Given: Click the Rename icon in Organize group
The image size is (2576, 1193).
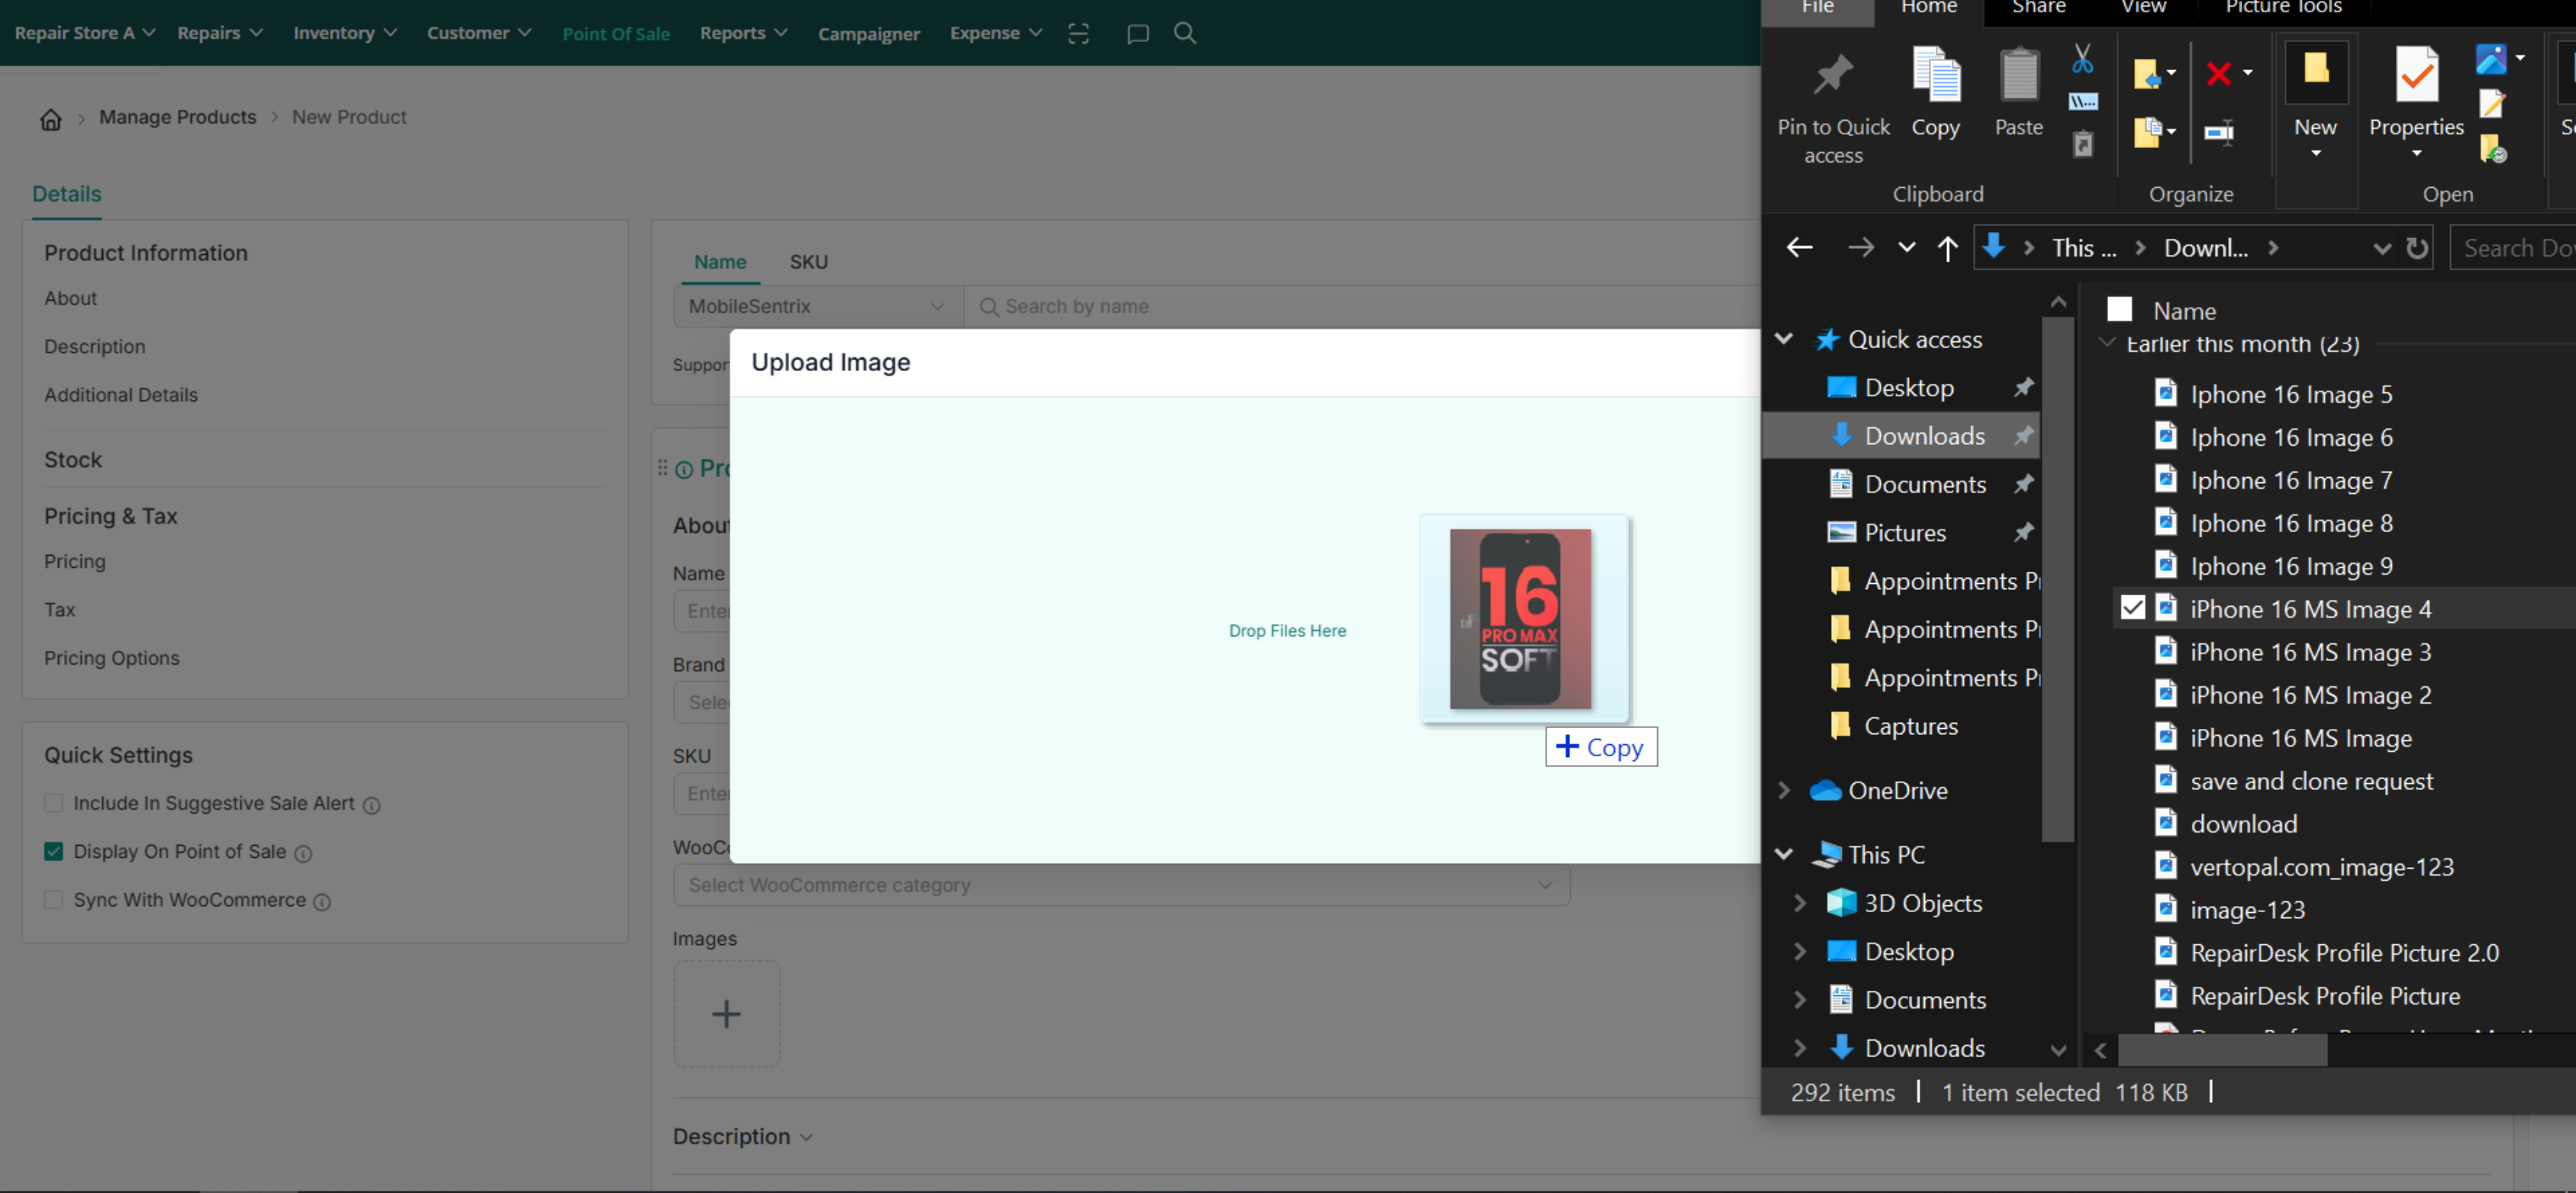Looking at the screenshot, I should click(x=2219, y=132).
